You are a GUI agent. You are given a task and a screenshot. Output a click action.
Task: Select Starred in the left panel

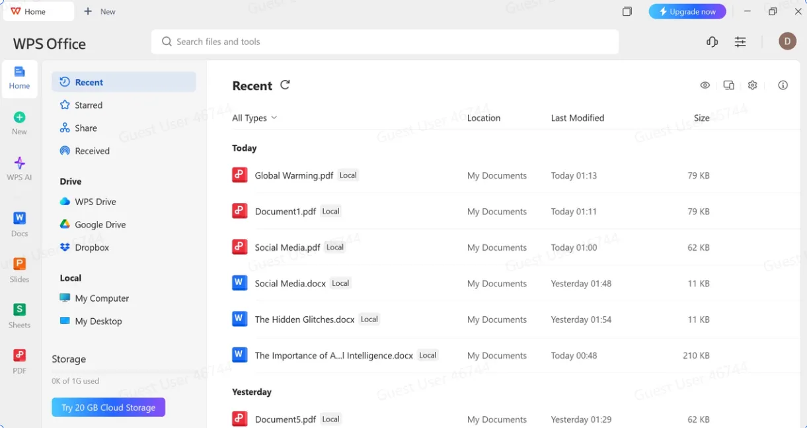(89, 105)
